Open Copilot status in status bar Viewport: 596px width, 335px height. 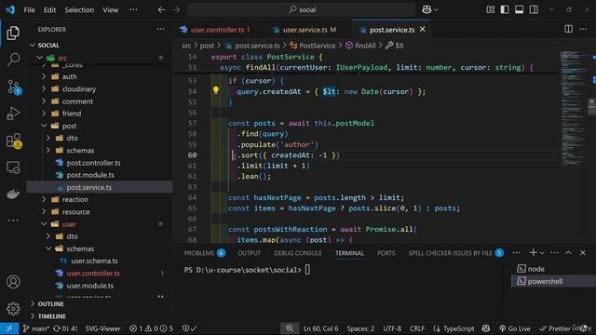pos(486,328)
